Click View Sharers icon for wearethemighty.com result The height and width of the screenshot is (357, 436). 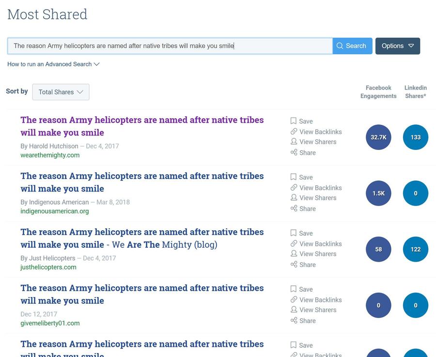coord(294,142)
